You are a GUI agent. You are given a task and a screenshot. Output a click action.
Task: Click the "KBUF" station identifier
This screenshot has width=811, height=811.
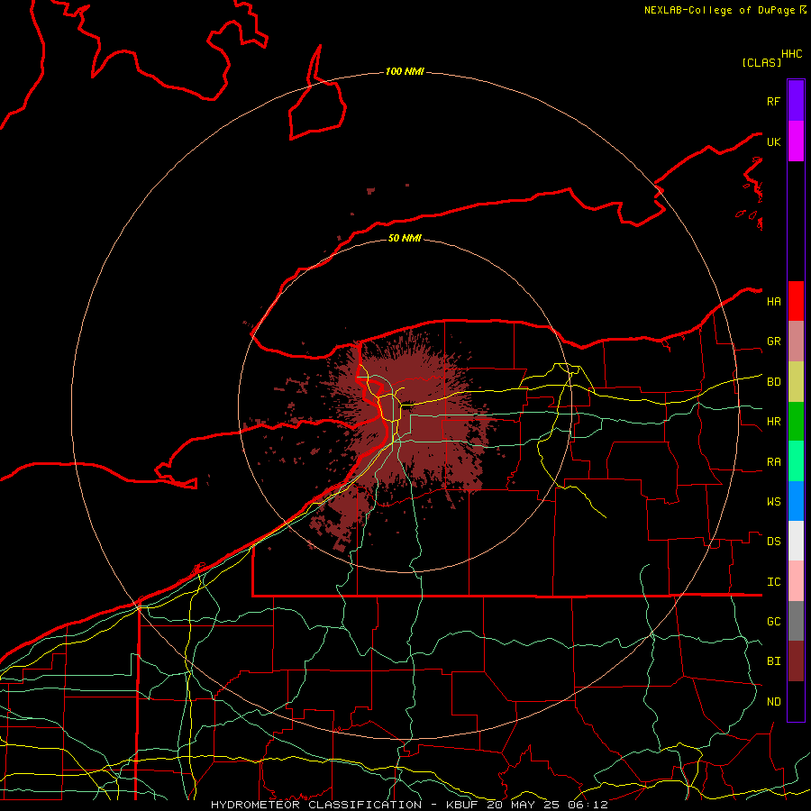pos(463,805)
